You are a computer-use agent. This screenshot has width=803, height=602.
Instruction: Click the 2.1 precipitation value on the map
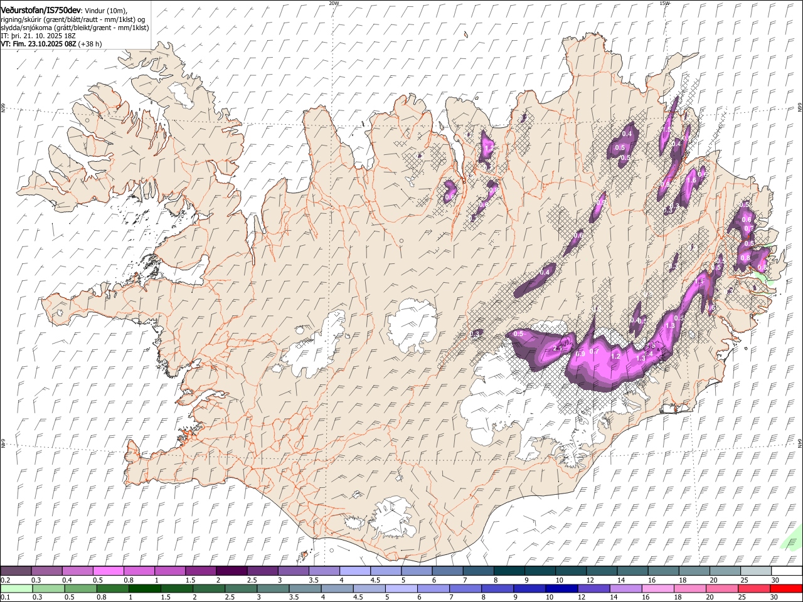tap(559, 349)
